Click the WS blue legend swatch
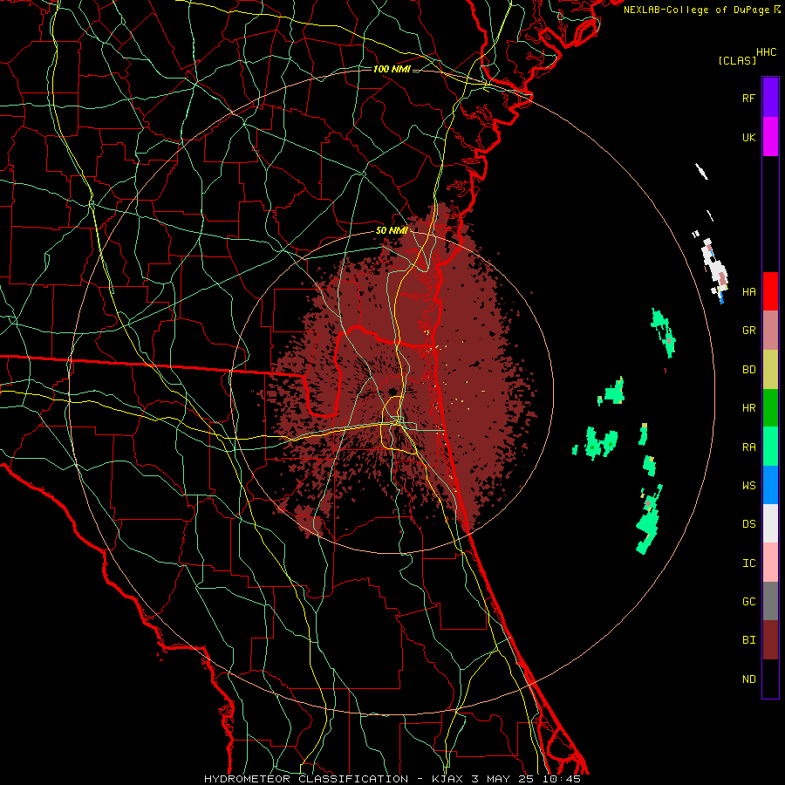This screenshot has width=785, height=785. [770, 485]
